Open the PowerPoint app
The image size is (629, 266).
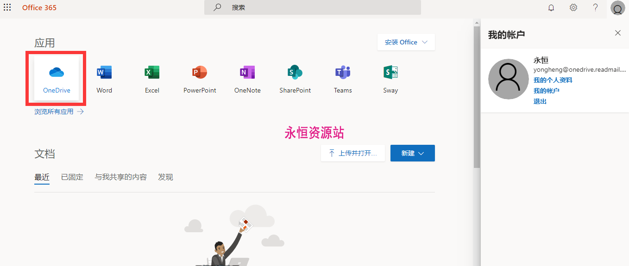pyautogui.click(x=200, y=79)
